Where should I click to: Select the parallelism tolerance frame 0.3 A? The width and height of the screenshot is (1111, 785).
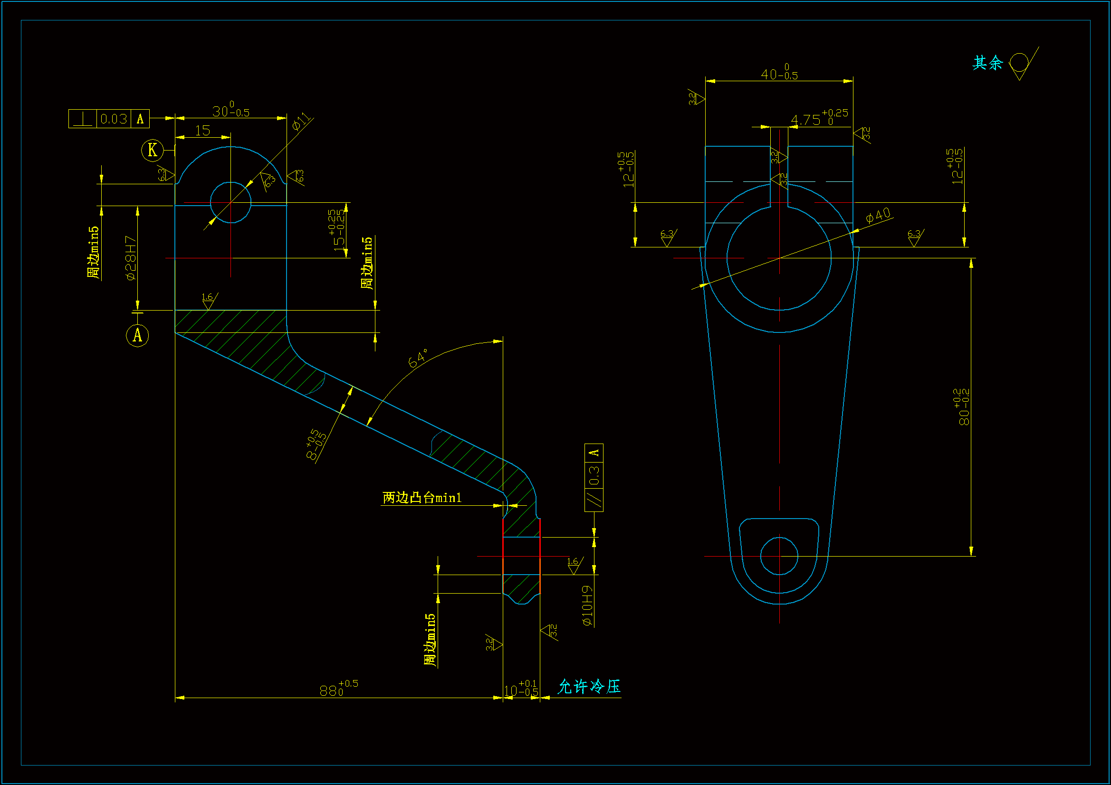pos(594,477)
